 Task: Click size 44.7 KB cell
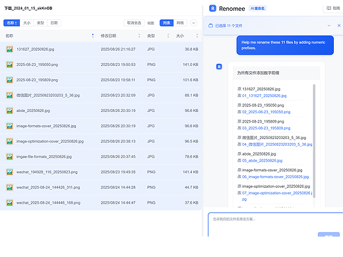pyautogui.click(x=191, y=187)
